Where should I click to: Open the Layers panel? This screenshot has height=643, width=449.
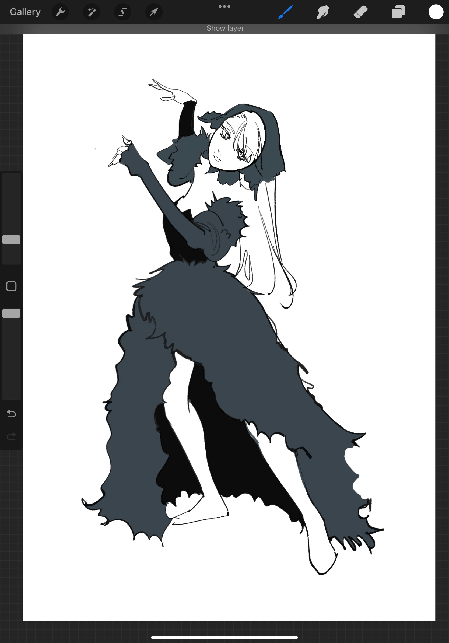point(398,12)
